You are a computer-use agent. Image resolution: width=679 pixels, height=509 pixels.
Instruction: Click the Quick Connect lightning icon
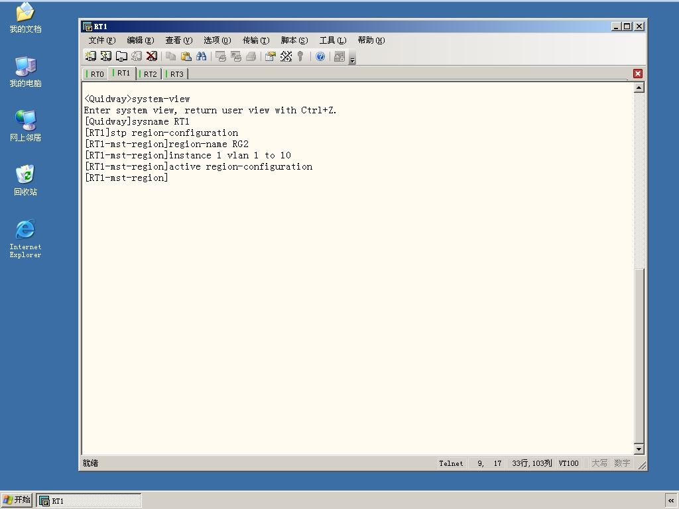click(x=105, y=56)
